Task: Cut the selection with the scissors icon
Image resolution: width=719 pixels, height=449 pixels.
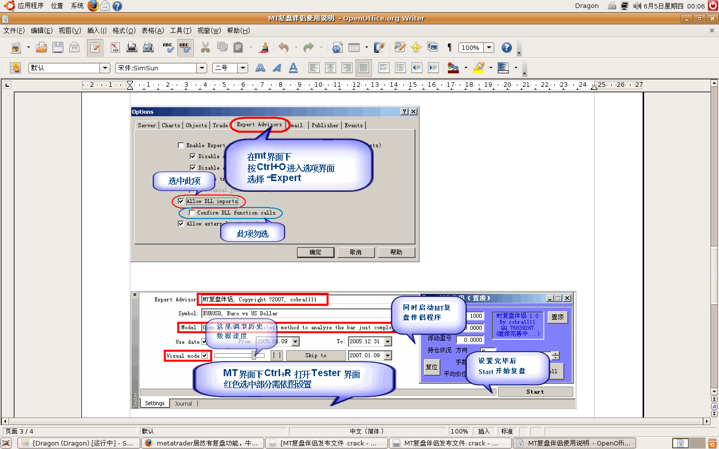Action: tap(205, 47)
